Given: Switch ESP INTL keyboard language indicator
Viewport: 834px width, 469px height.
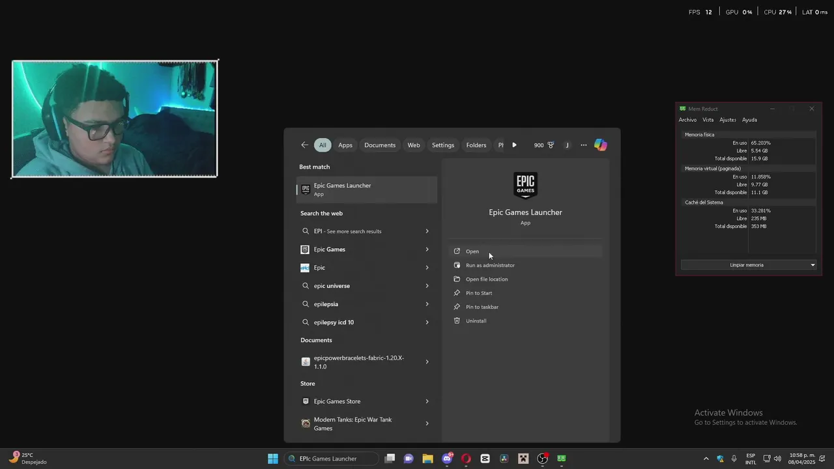Looking at the screenshot, I should point(751,459).
